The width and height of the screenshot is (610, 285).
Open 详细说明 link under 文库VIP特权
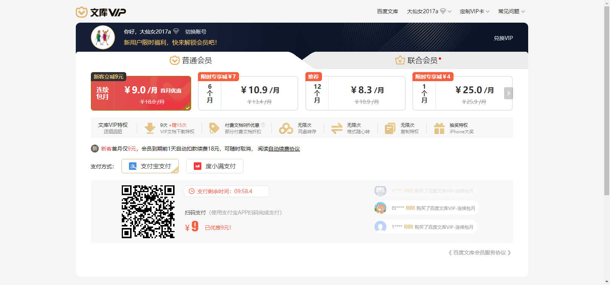[x=113, y=131]
